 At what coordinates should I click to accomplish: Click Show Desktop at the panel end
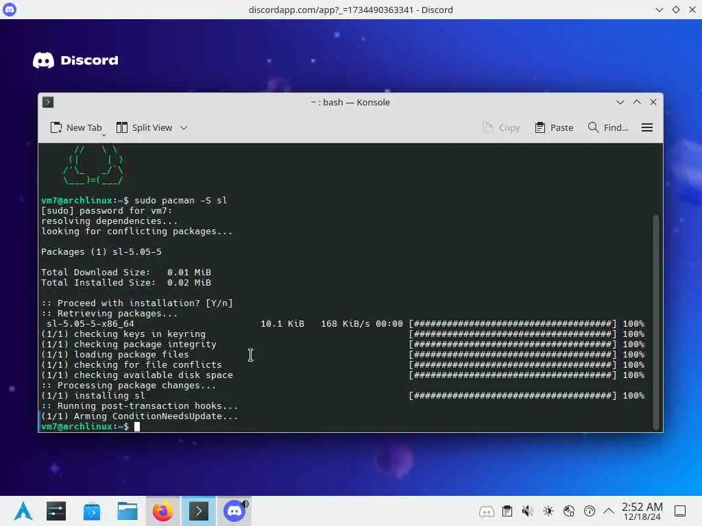[680, 511]
